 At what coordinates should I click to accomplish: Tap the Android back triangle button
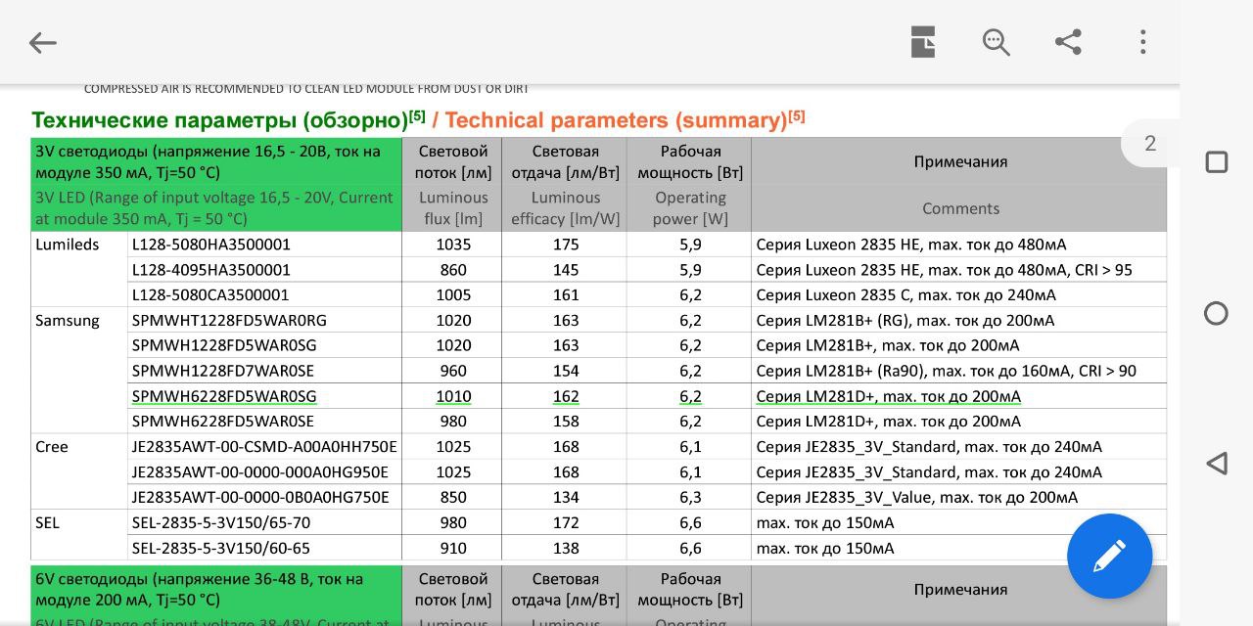click(1216, 464)
